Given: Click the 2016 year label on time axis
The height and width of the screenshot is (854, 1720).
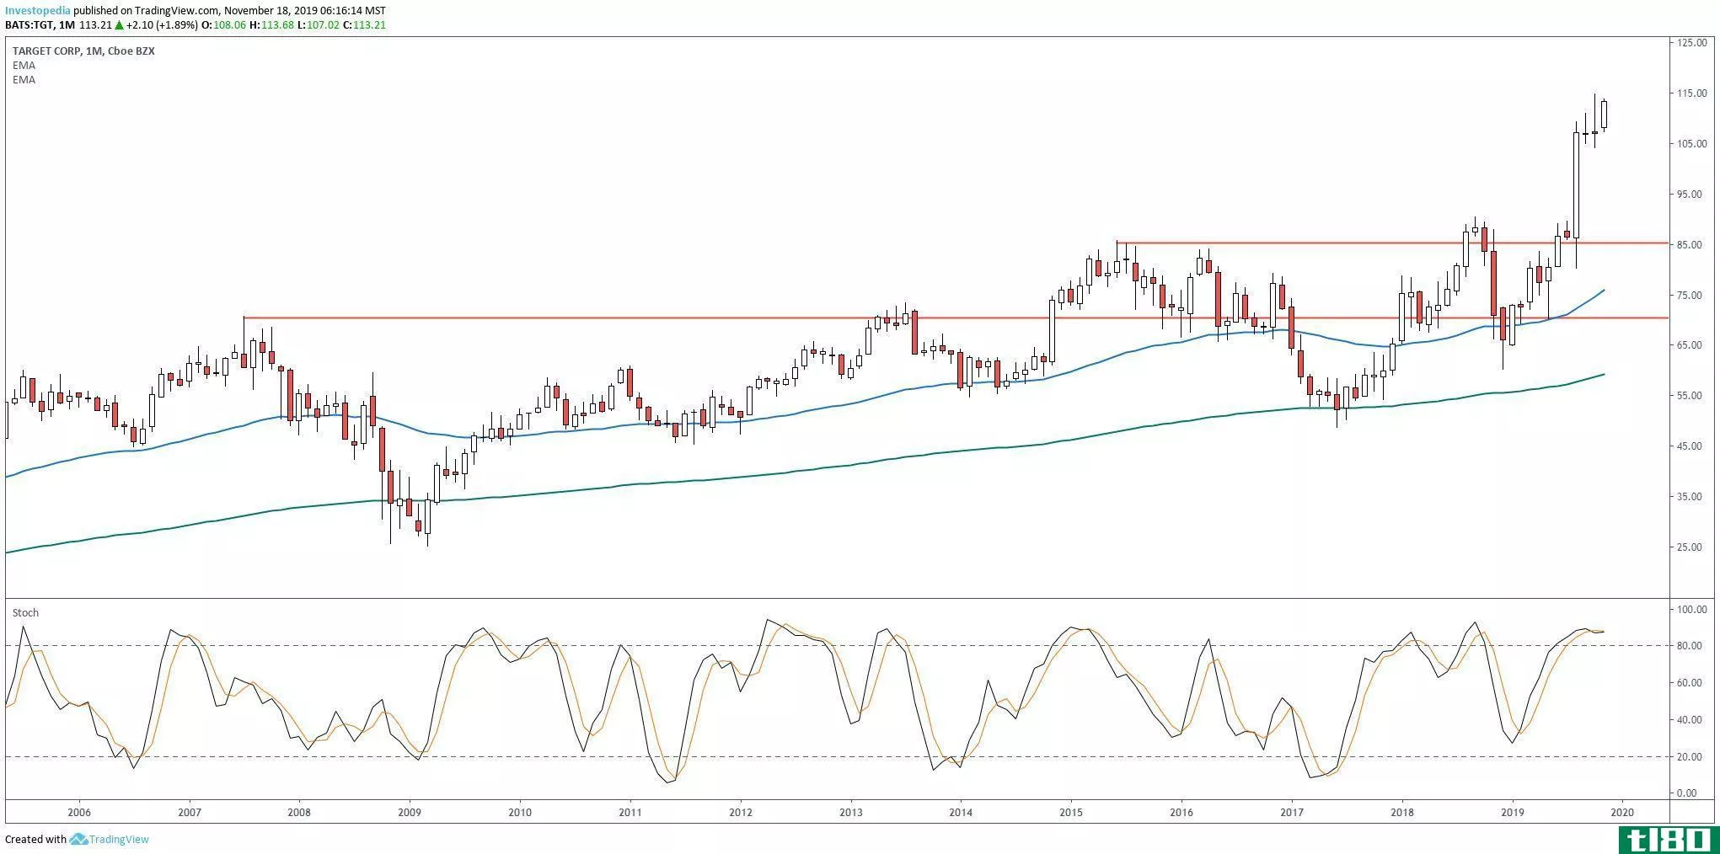Looking at the screenshot, I should pos(1181,812).
